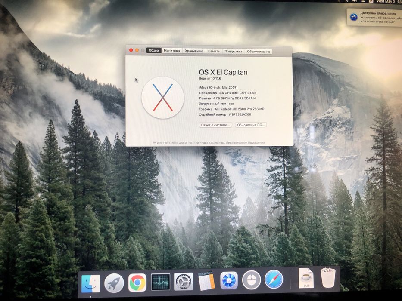This screenshot has height=301, width=402.
Task: Open the Лицензионное соглашение link
Action: click(x=245, y=143)
